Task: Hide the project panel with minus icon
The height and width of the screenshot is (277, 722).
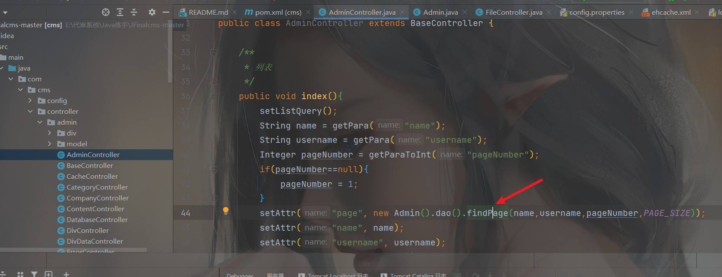Action: click(166, 12)
